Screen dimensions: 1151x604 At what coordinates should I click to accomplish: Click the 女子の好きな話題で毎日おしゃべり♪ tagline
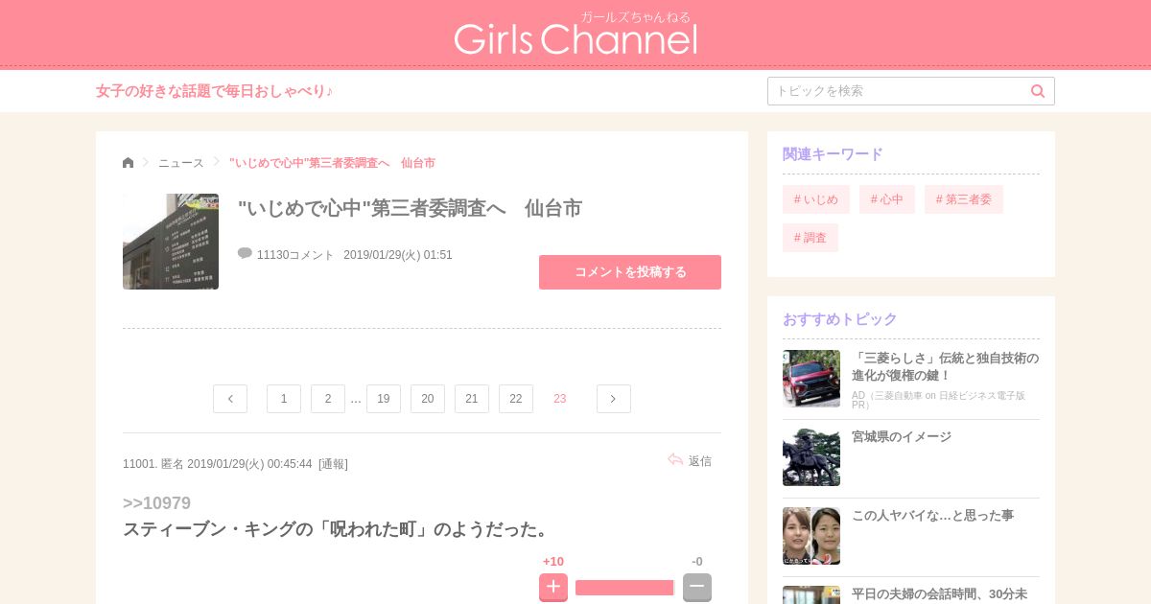[215, 91]
